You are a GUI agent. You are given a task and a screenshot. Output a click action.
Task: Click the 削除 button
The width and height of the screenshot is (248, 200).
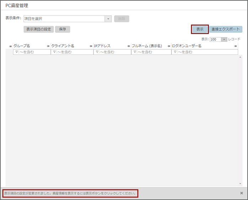(x=122, y=19)
